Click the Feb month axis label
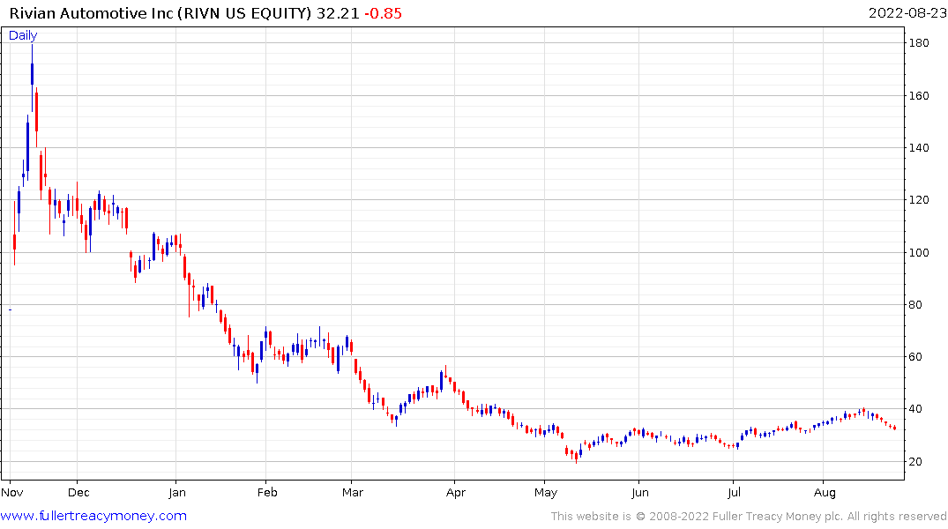The width and height of the screenshot is (948, 529). point(267,492)
